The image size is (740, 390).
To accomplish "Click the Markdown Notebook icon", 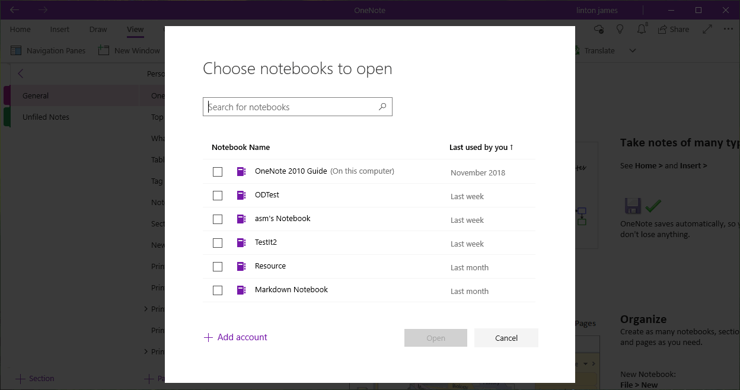I will [241, 290].
